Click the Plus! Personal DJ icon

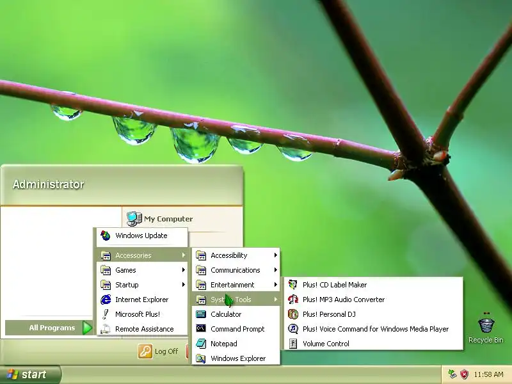(293, 314)
